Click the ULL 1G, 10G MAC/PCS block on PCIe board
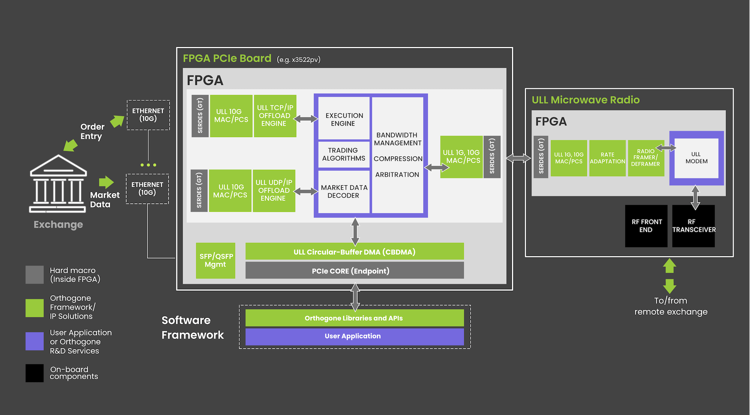The width and height of the screenshot is (750, 415). pyautogui.click(x=461, y=157)
